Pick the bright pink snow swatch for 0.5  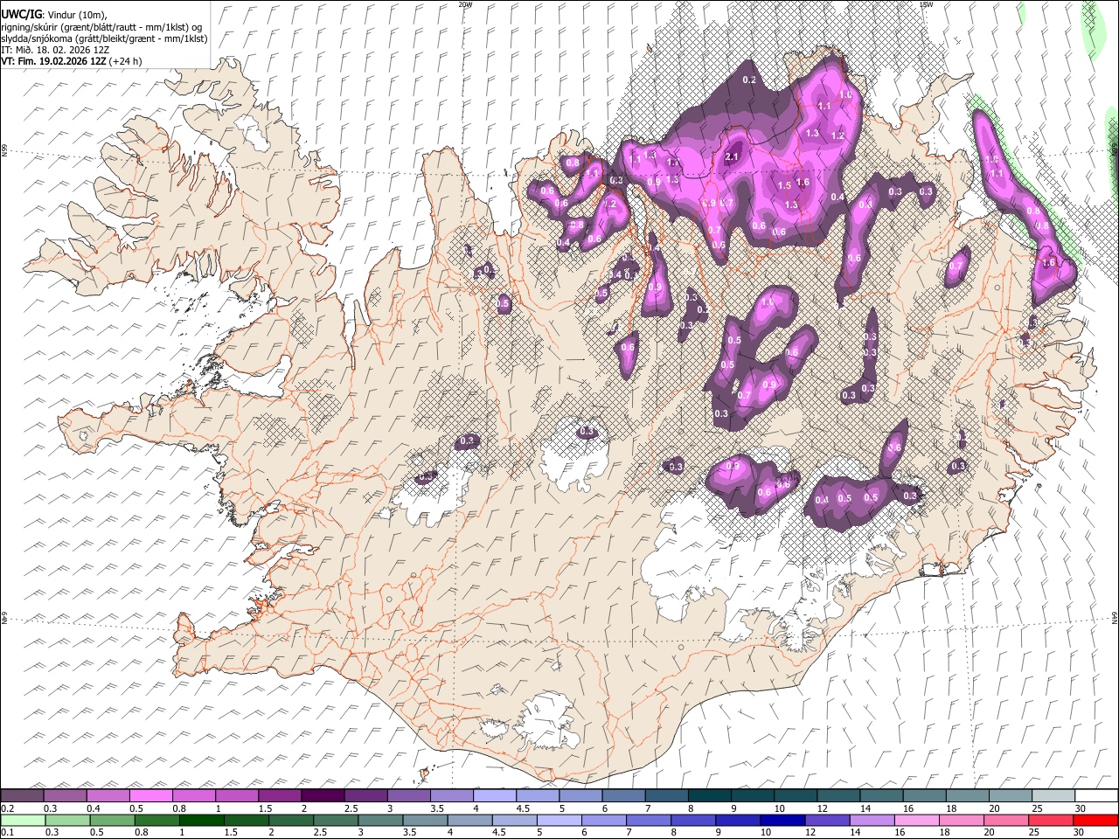pyautogui.click(x=151, y=796)
